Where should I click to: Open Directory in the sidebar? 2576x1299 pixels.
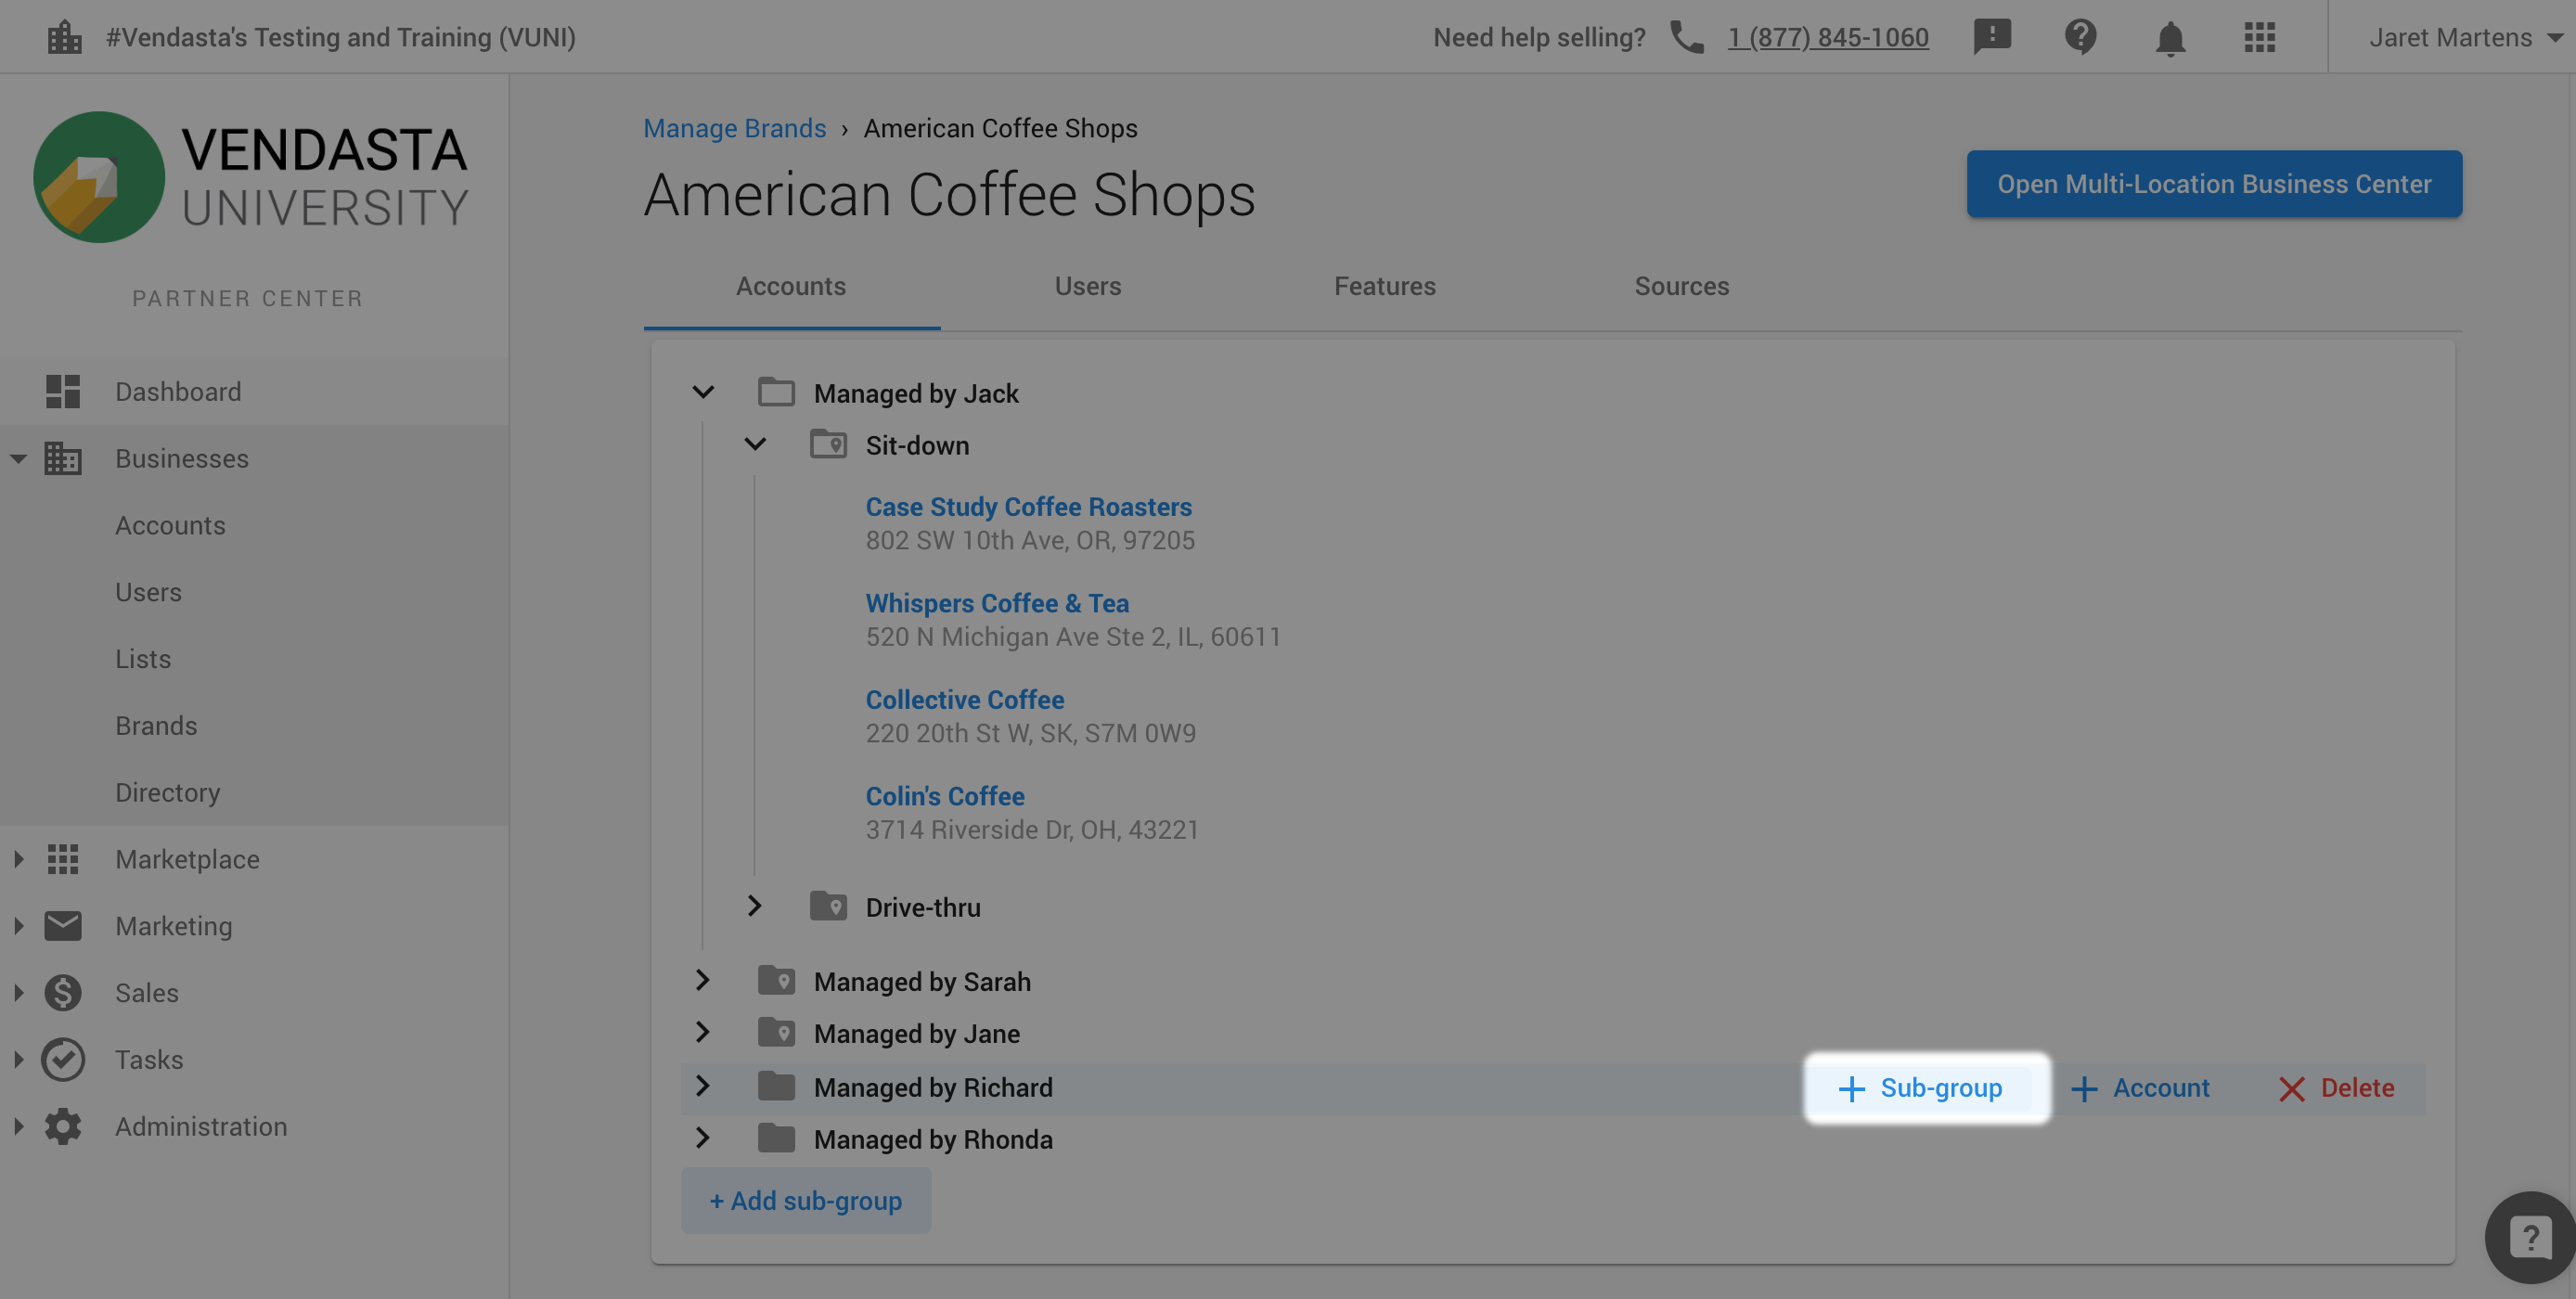tap(167, 792)
